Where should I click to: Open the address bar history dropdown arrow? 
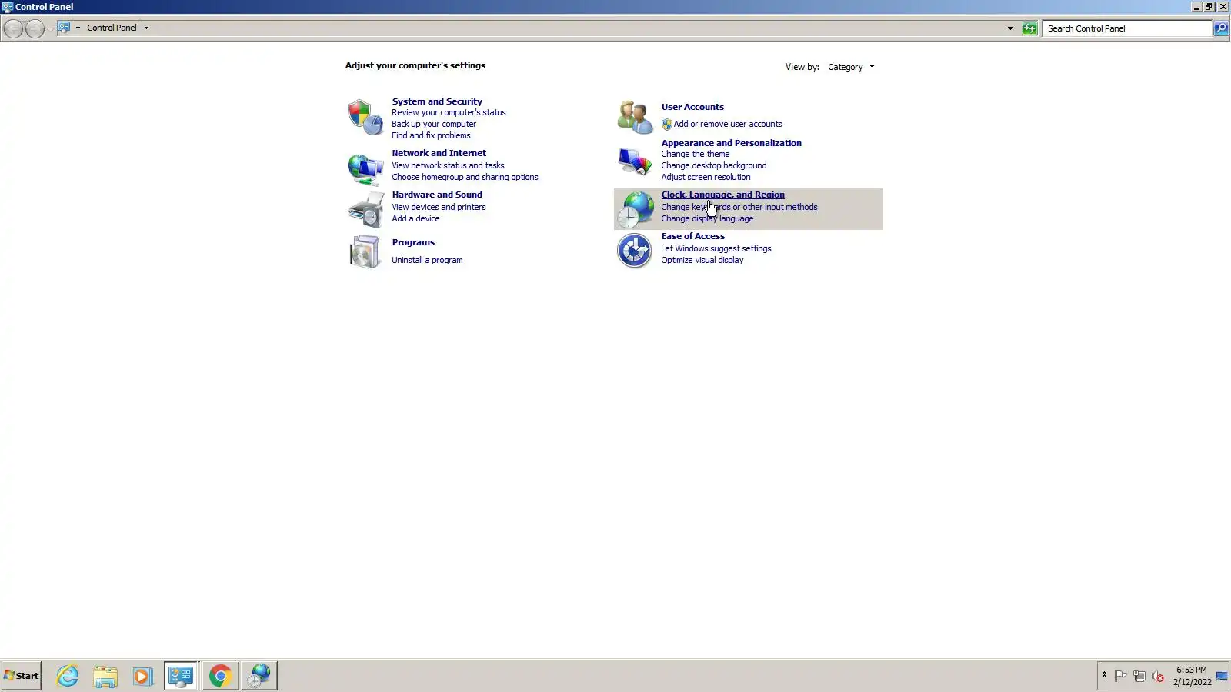[x=1010, y=28]
